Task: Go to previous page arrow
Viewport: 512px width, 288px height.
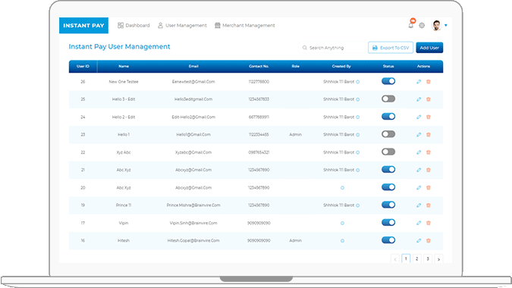Action: click(395, 259)
